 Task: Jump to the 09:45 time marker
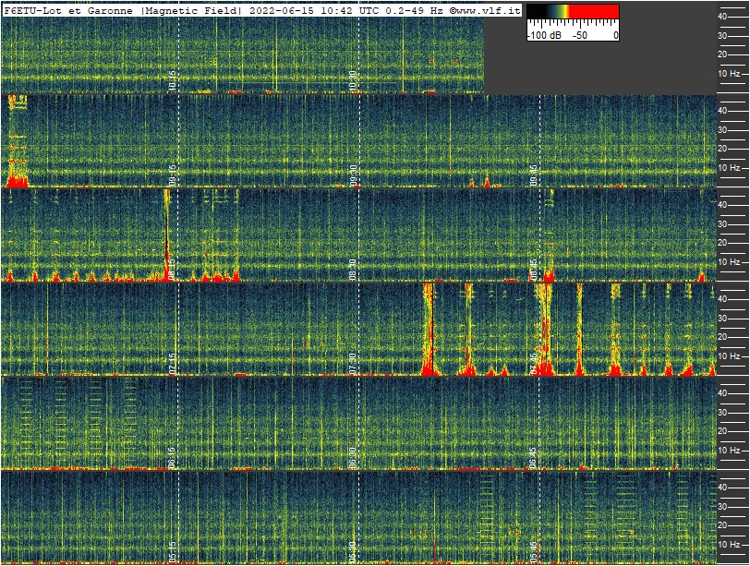pos(534,175)
